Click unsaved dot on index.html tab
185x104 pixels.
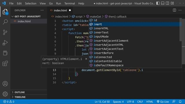click(70, 10)
